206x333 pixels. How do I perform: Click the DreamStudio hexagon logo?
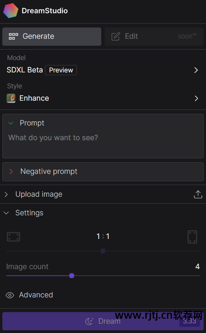(10, 10)
